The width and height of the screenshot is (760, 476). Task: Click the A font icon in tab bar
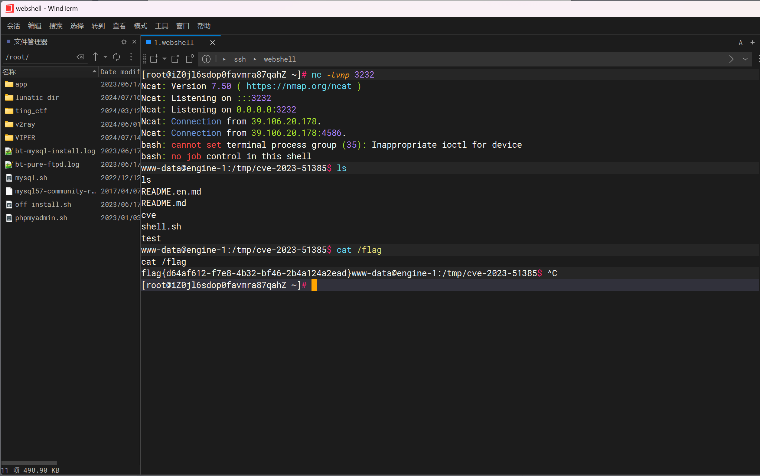740,43
